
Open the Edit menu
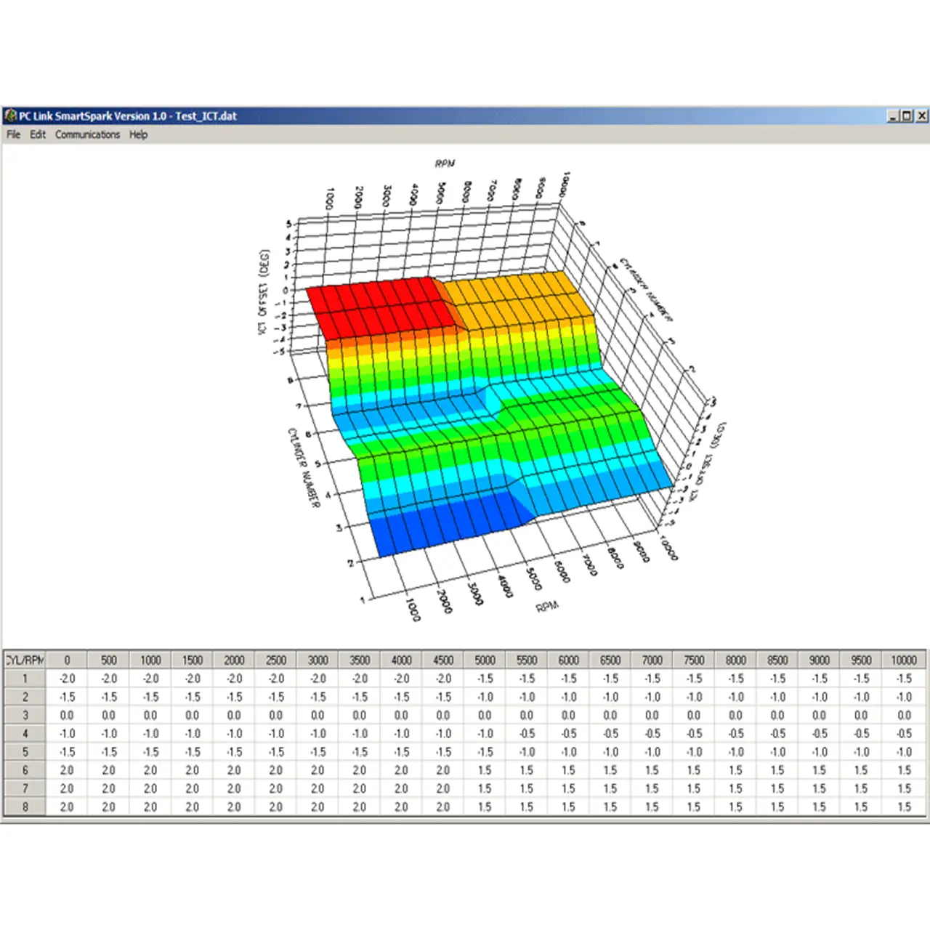pos(38,134)
